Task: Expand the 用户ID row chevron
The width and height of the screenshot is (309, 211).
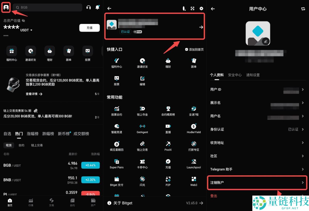Action: [x=303, y=89]
